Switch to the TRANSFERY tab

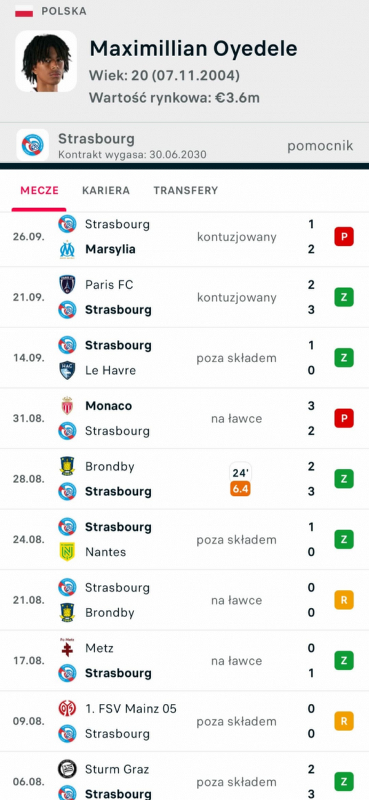(x=186, y=190)
